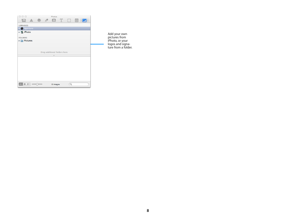The height and width of the screenshot is (222, 292).
Task: Switch to icon-and-list detail view
Action: coord(28,84)
